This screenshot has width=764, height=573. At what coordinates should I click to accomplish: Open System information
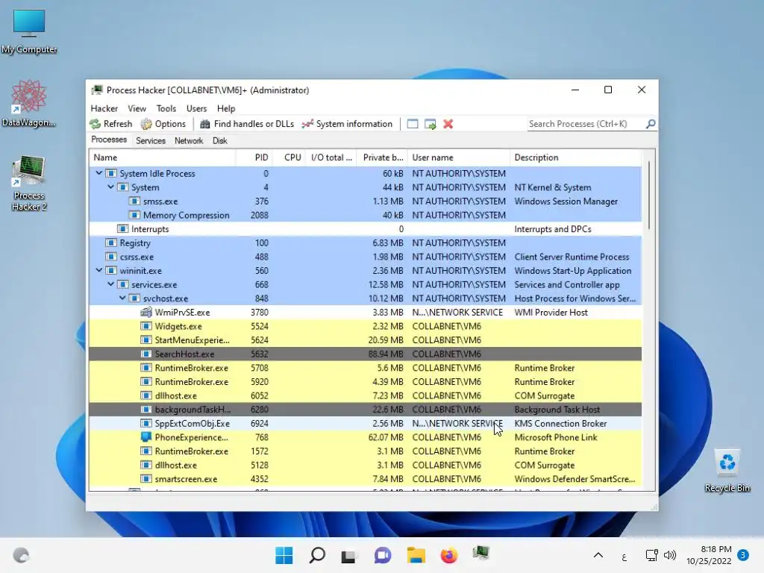click(x=347, y=124)
